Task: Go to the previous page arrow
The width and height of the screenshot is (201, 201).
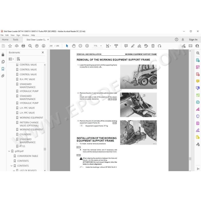Action: click(x=37, y=46)
